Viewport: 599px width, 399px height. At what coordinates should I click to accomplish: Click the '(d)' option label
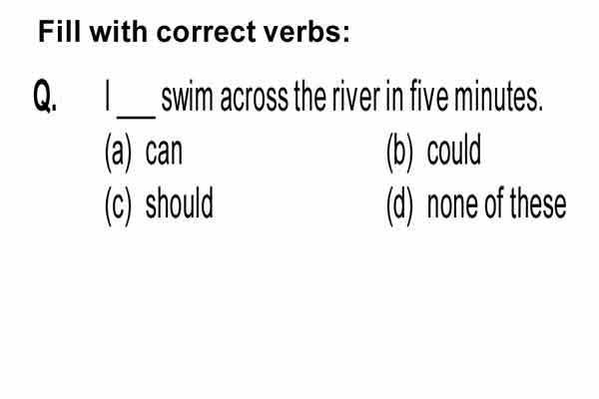pos(399,205)
